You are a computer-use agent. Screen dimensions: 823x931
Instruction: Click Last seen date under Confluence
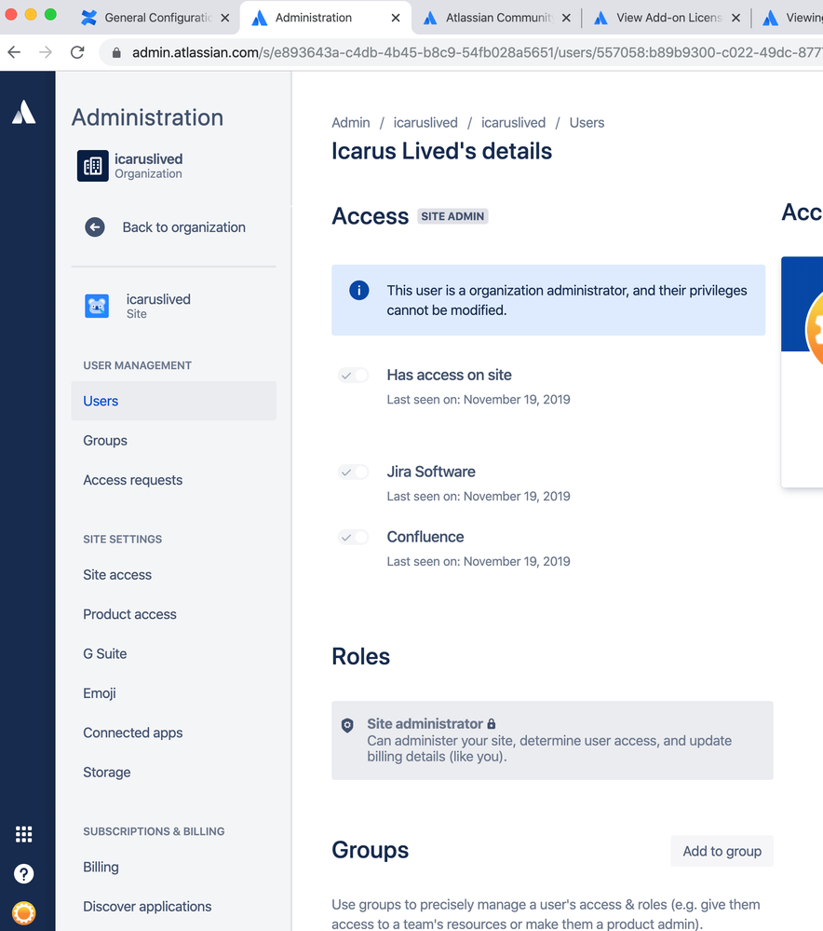pyautogui.click(x=479, y=562)
